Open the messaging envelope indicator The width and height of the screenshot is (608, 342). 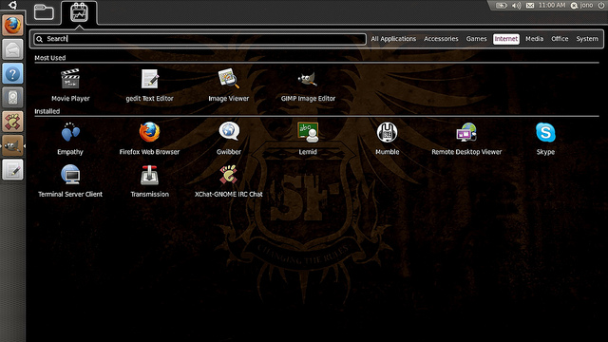[x=530, y=6]
